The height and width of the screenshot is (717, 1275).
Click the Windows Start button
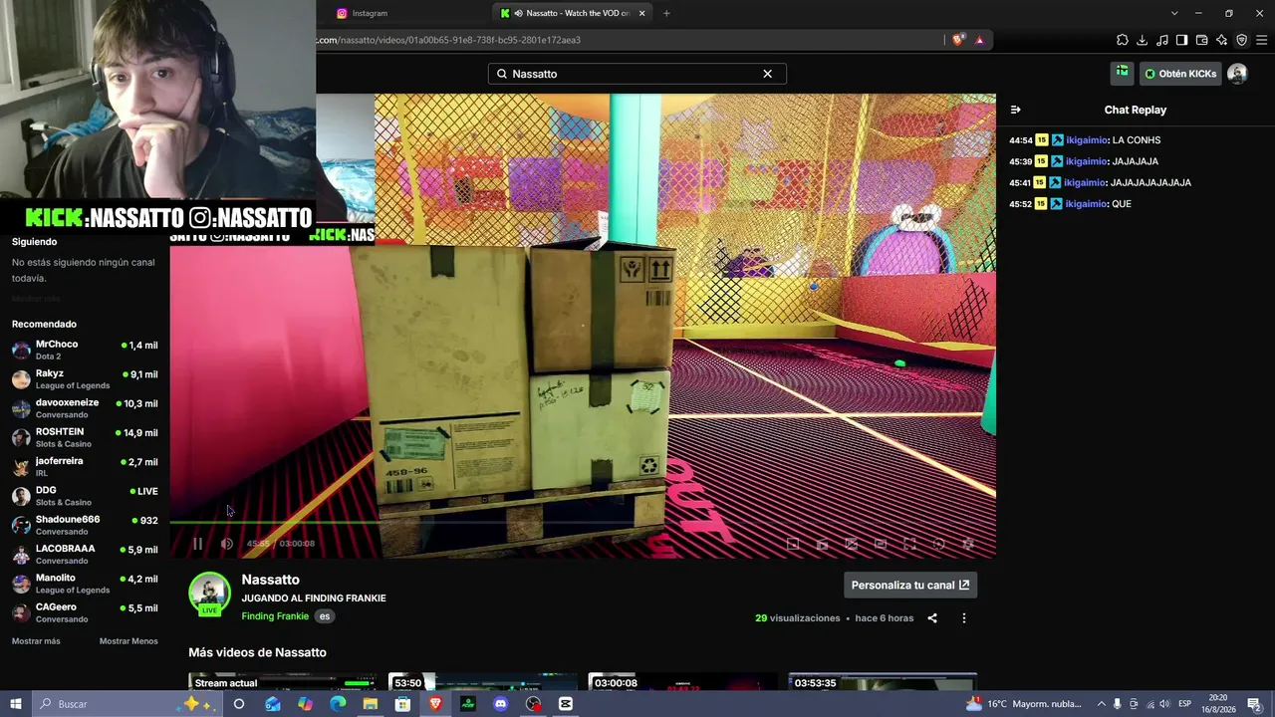(x=16, y=704)
